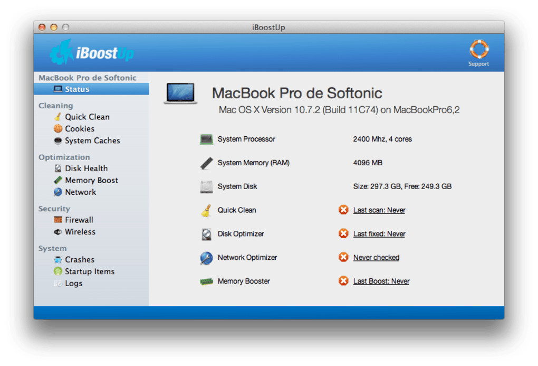The width and height of the screenshot is (538, 366).
Task: Open the Support lifebuoy icon
Action: coord(478,49)
